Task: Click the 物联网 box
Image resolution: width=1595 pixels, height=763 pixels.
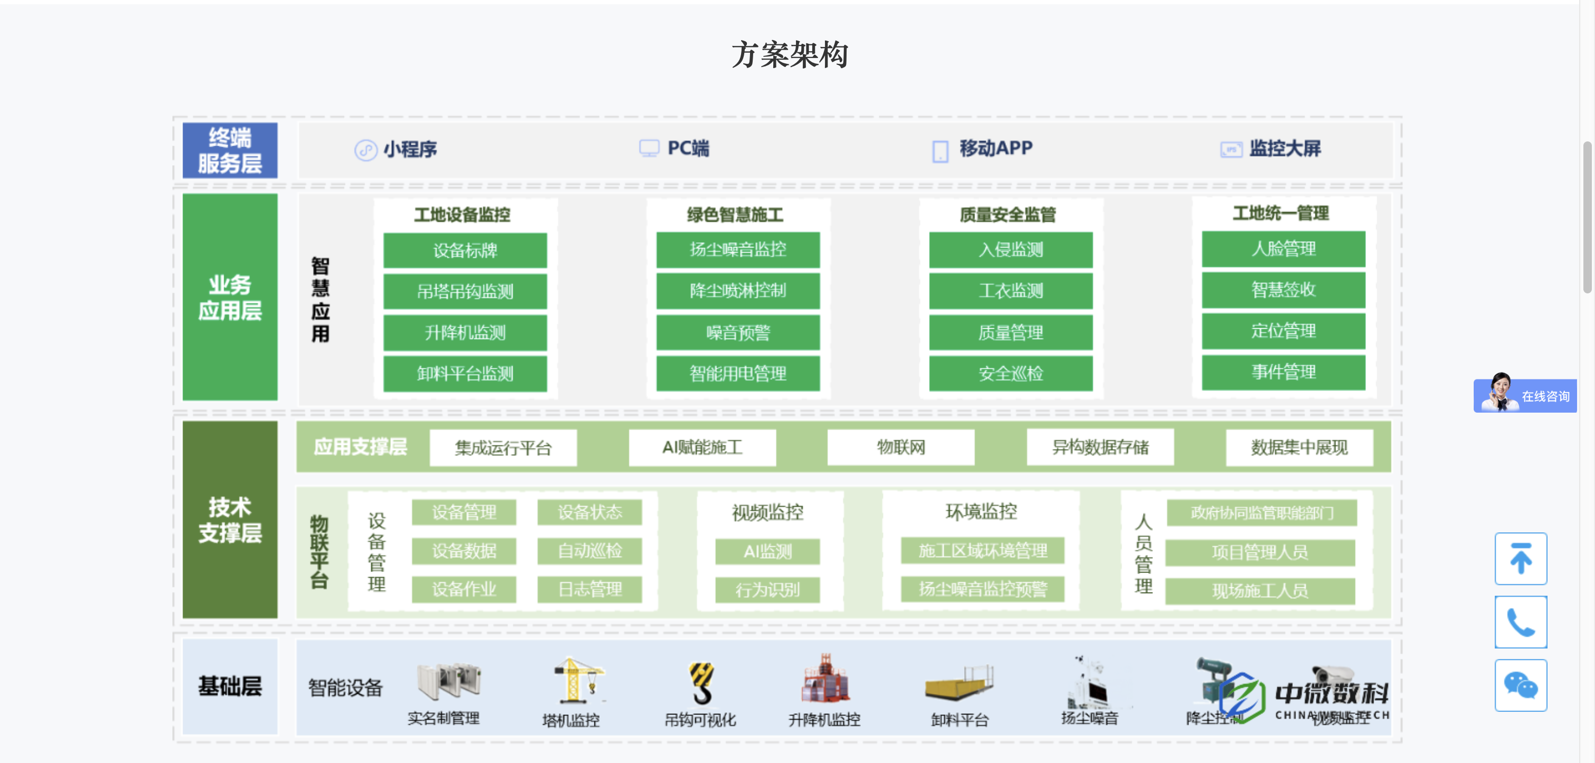Action: 901,447
